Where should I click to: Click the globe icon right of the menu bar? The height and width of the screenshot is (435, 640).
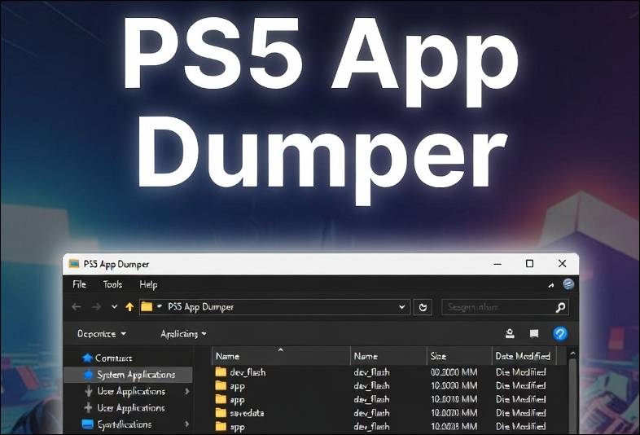(568, 283)
